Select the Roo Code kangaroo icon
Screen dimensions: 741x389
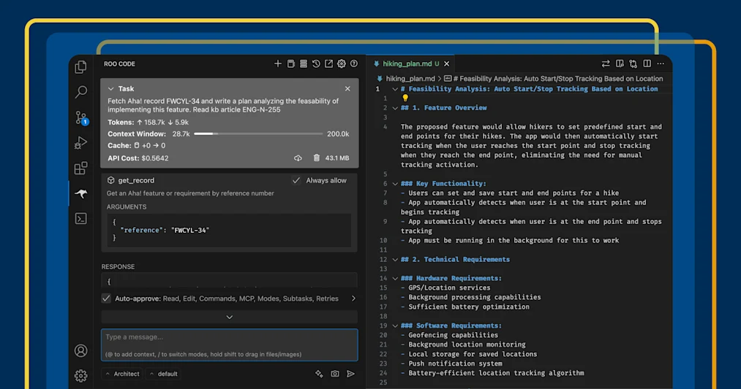click(x=80, y=193)
